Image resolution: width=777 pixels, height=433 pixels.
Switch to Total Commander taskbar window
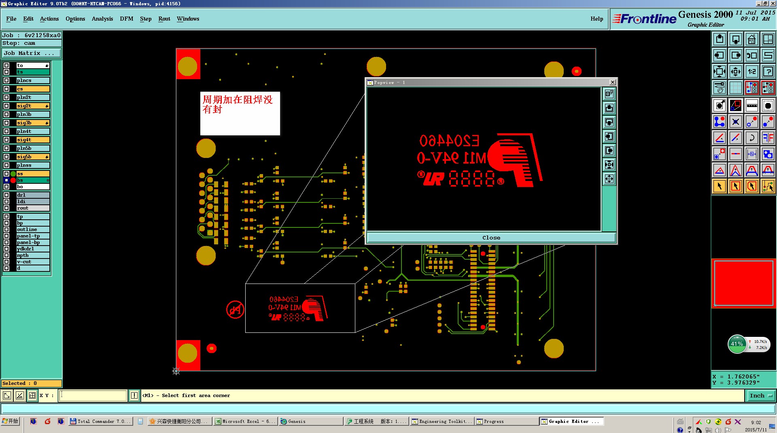point(100,421)
